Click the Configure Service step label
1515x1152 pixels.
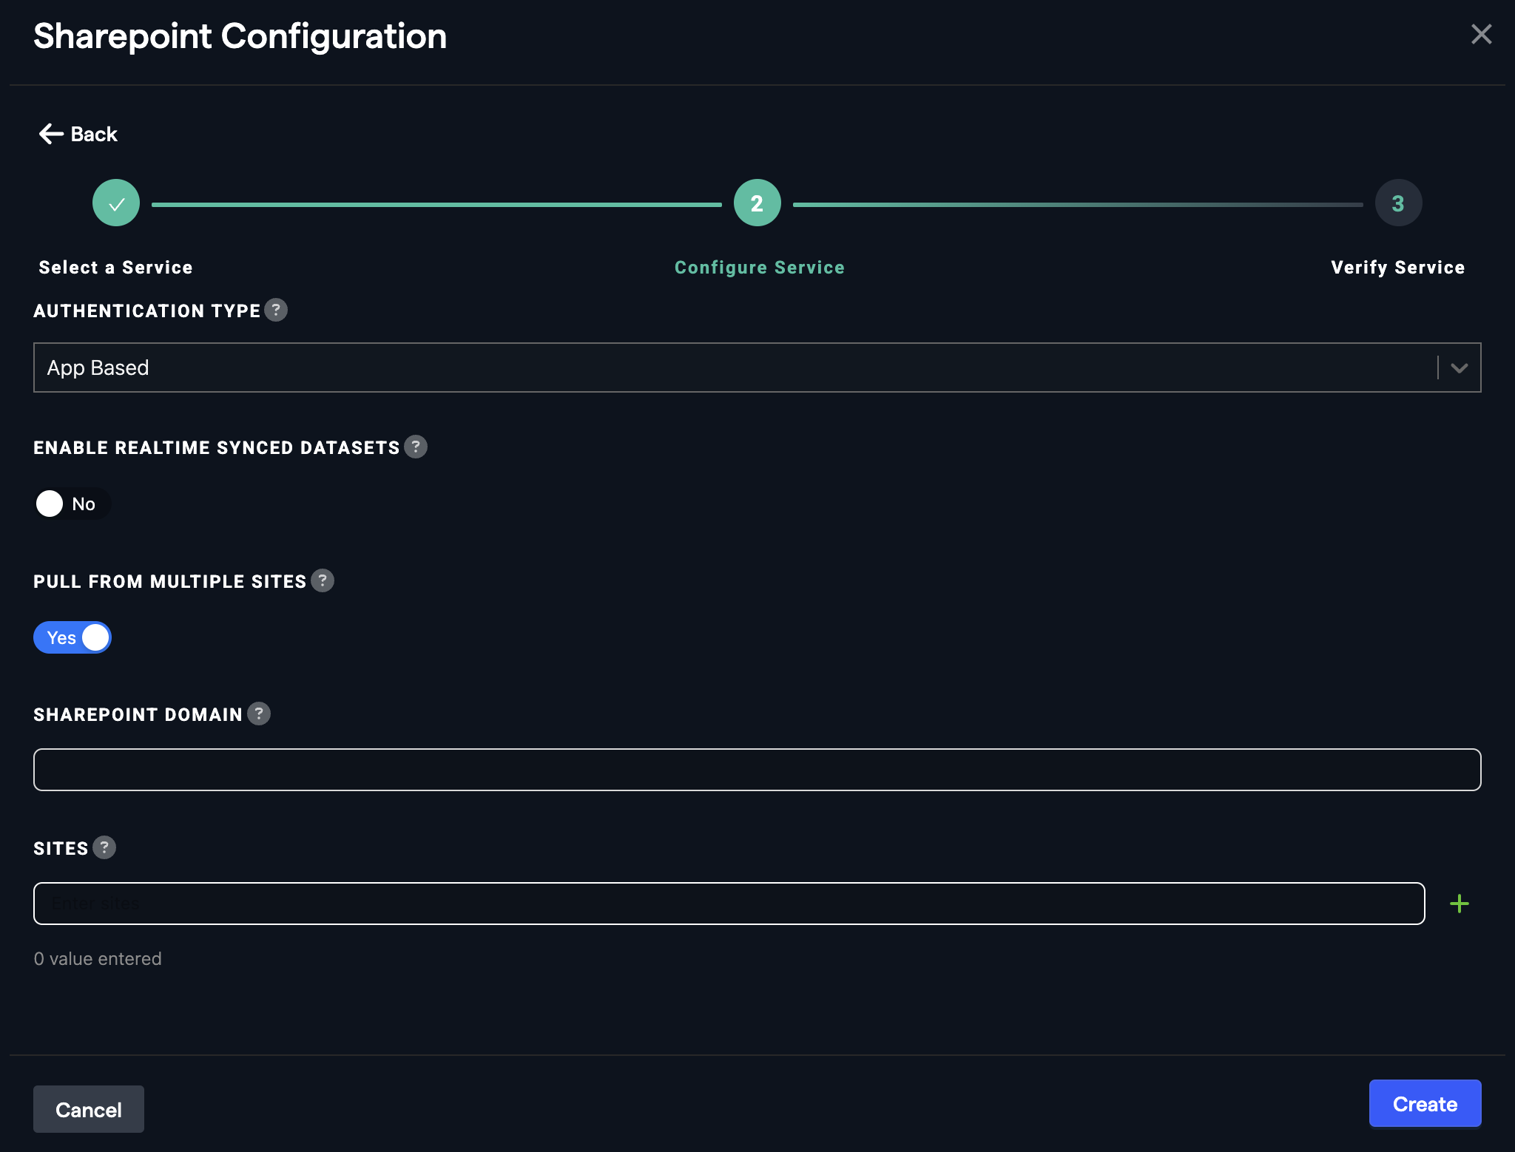click(759, 268)
